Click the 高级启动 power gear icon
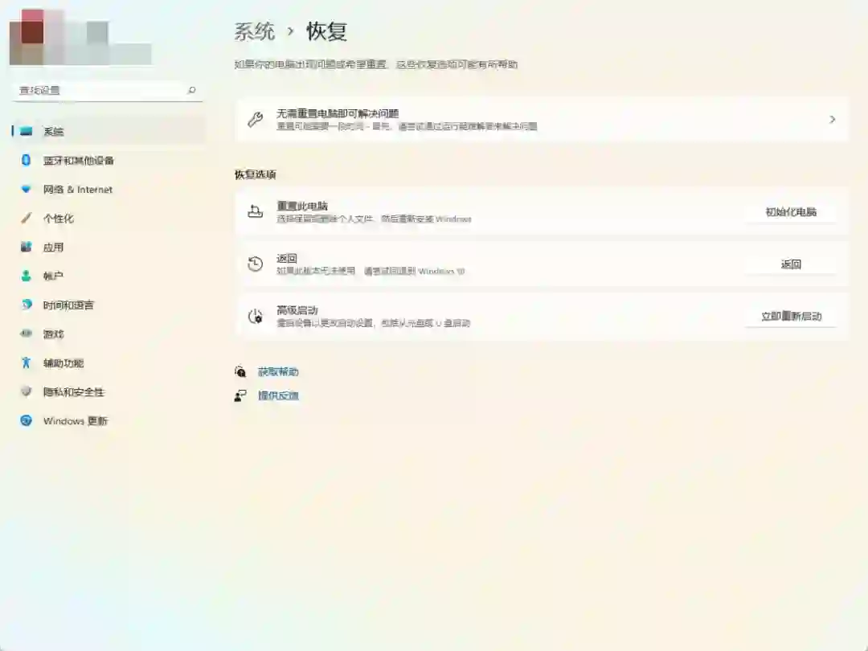 (256, 316)
